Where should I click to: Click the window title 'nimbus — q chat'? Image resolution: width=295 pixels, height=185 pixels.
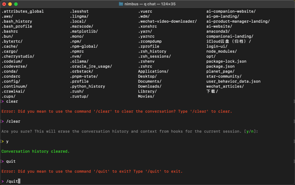[150, 4]
